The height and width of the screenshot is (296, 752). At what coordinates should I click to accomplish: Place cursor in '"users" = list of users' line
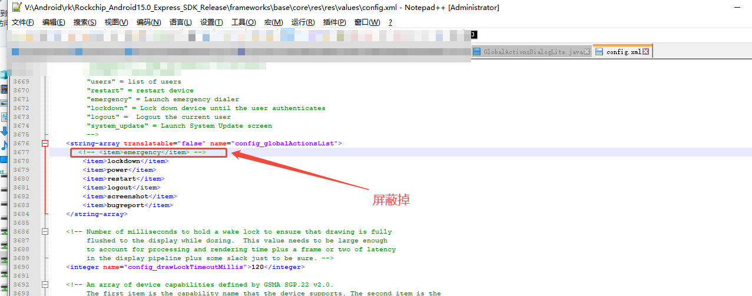134,82
